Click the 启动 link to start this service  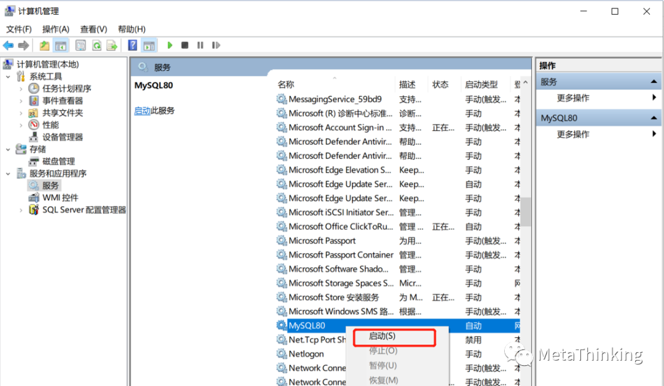(142, 111)
